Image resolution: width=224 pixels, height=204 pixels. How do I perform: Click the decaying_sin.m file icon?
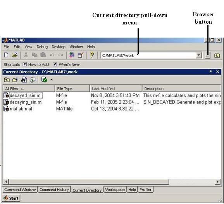[6, 102]
